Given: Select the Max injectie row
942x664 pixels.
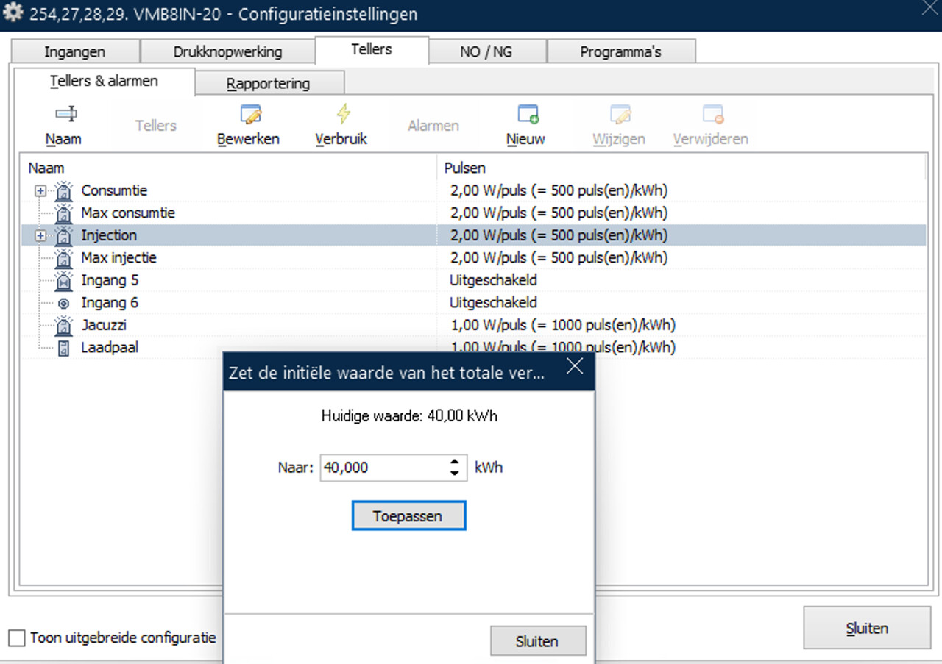Looking at the screenshot, I should click(118, 258).
